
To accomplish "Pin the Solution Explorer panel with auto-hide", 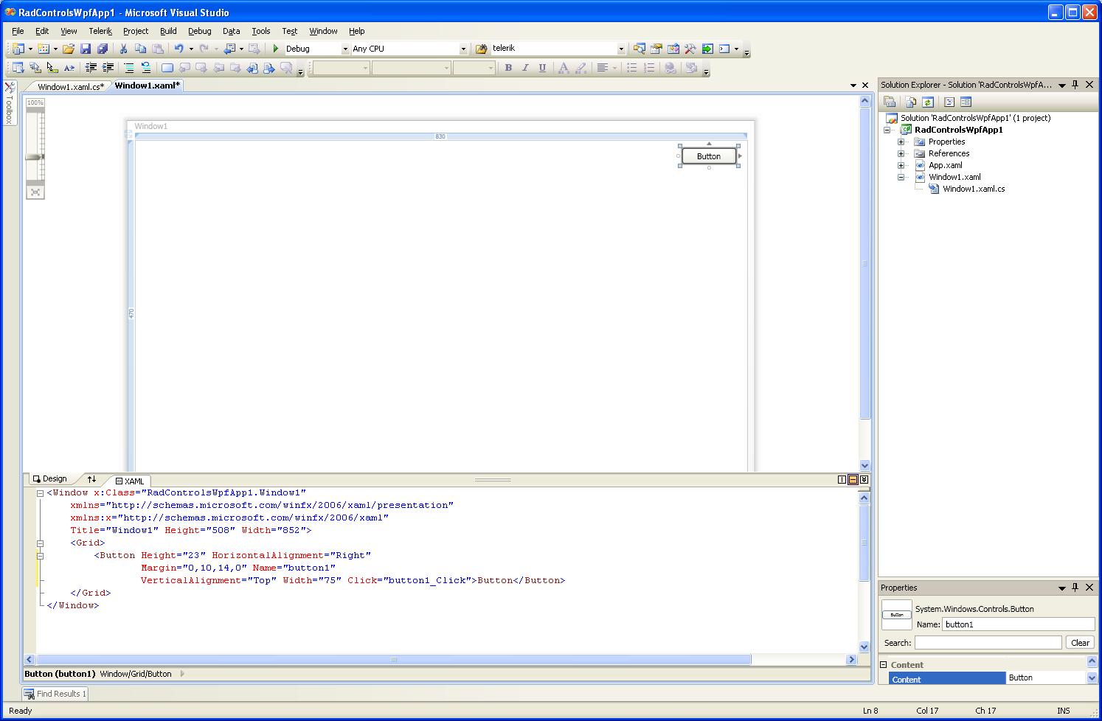I will [1075, 85].
